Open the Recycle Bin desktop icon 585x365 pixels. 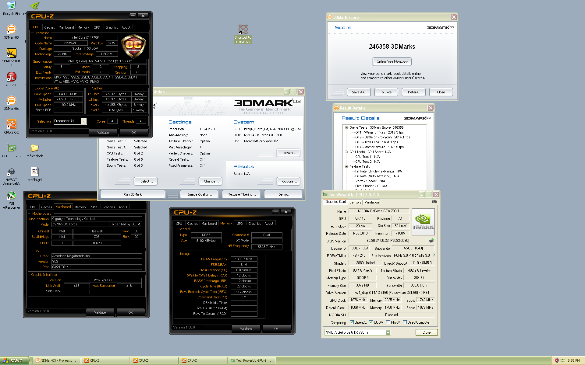click(11, 8)
